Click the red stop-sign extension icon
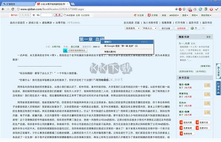 180,9
